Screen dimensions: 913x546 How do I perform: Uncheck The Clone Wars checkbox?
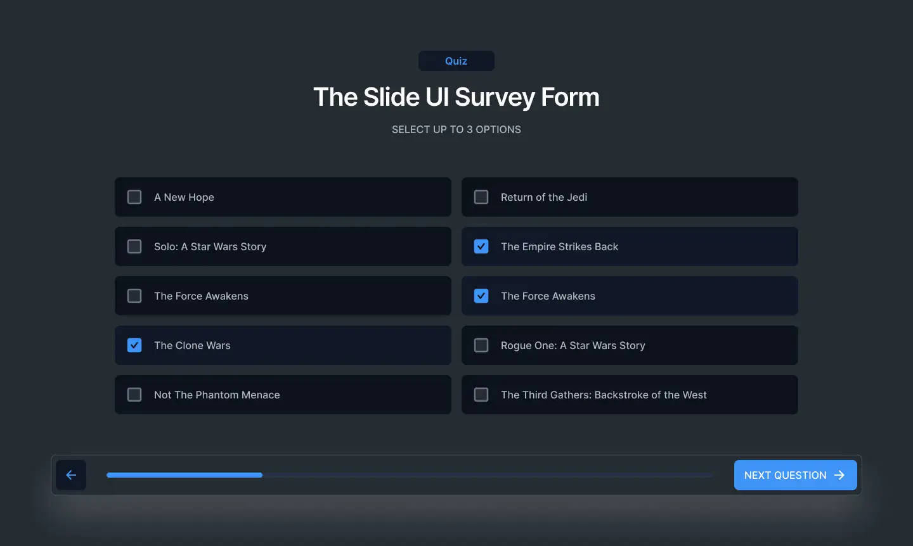pyautogui.click(x=134, y=345)
